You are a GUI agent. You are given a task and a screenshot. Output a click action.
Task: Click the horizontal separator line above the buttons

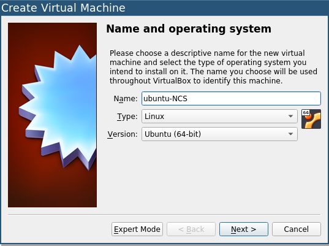[164, 215]
